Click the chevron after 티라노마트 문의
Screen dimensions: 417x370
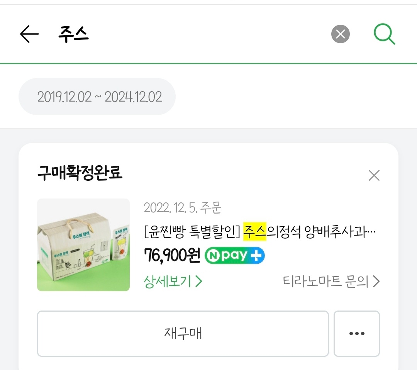pos(376,282)
